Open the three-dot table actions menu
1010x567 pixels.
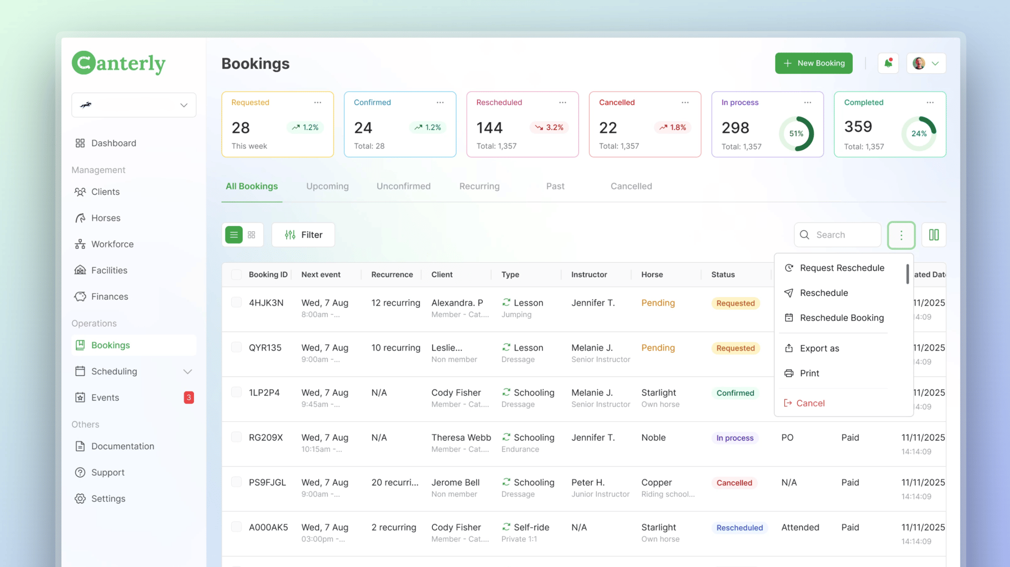(901, 235)
